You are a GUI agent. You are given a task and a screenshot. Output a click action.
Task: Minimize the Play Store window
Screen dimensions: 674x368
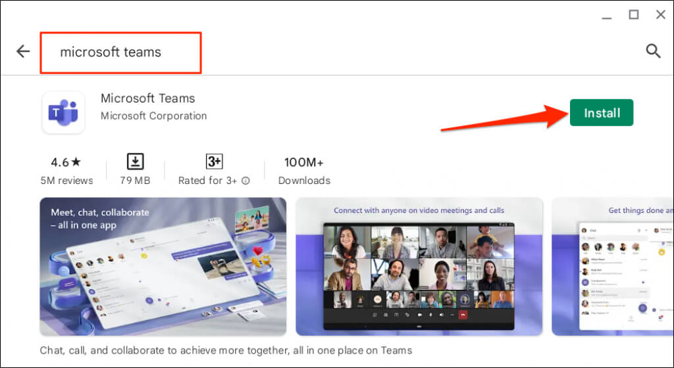[606, 18]
